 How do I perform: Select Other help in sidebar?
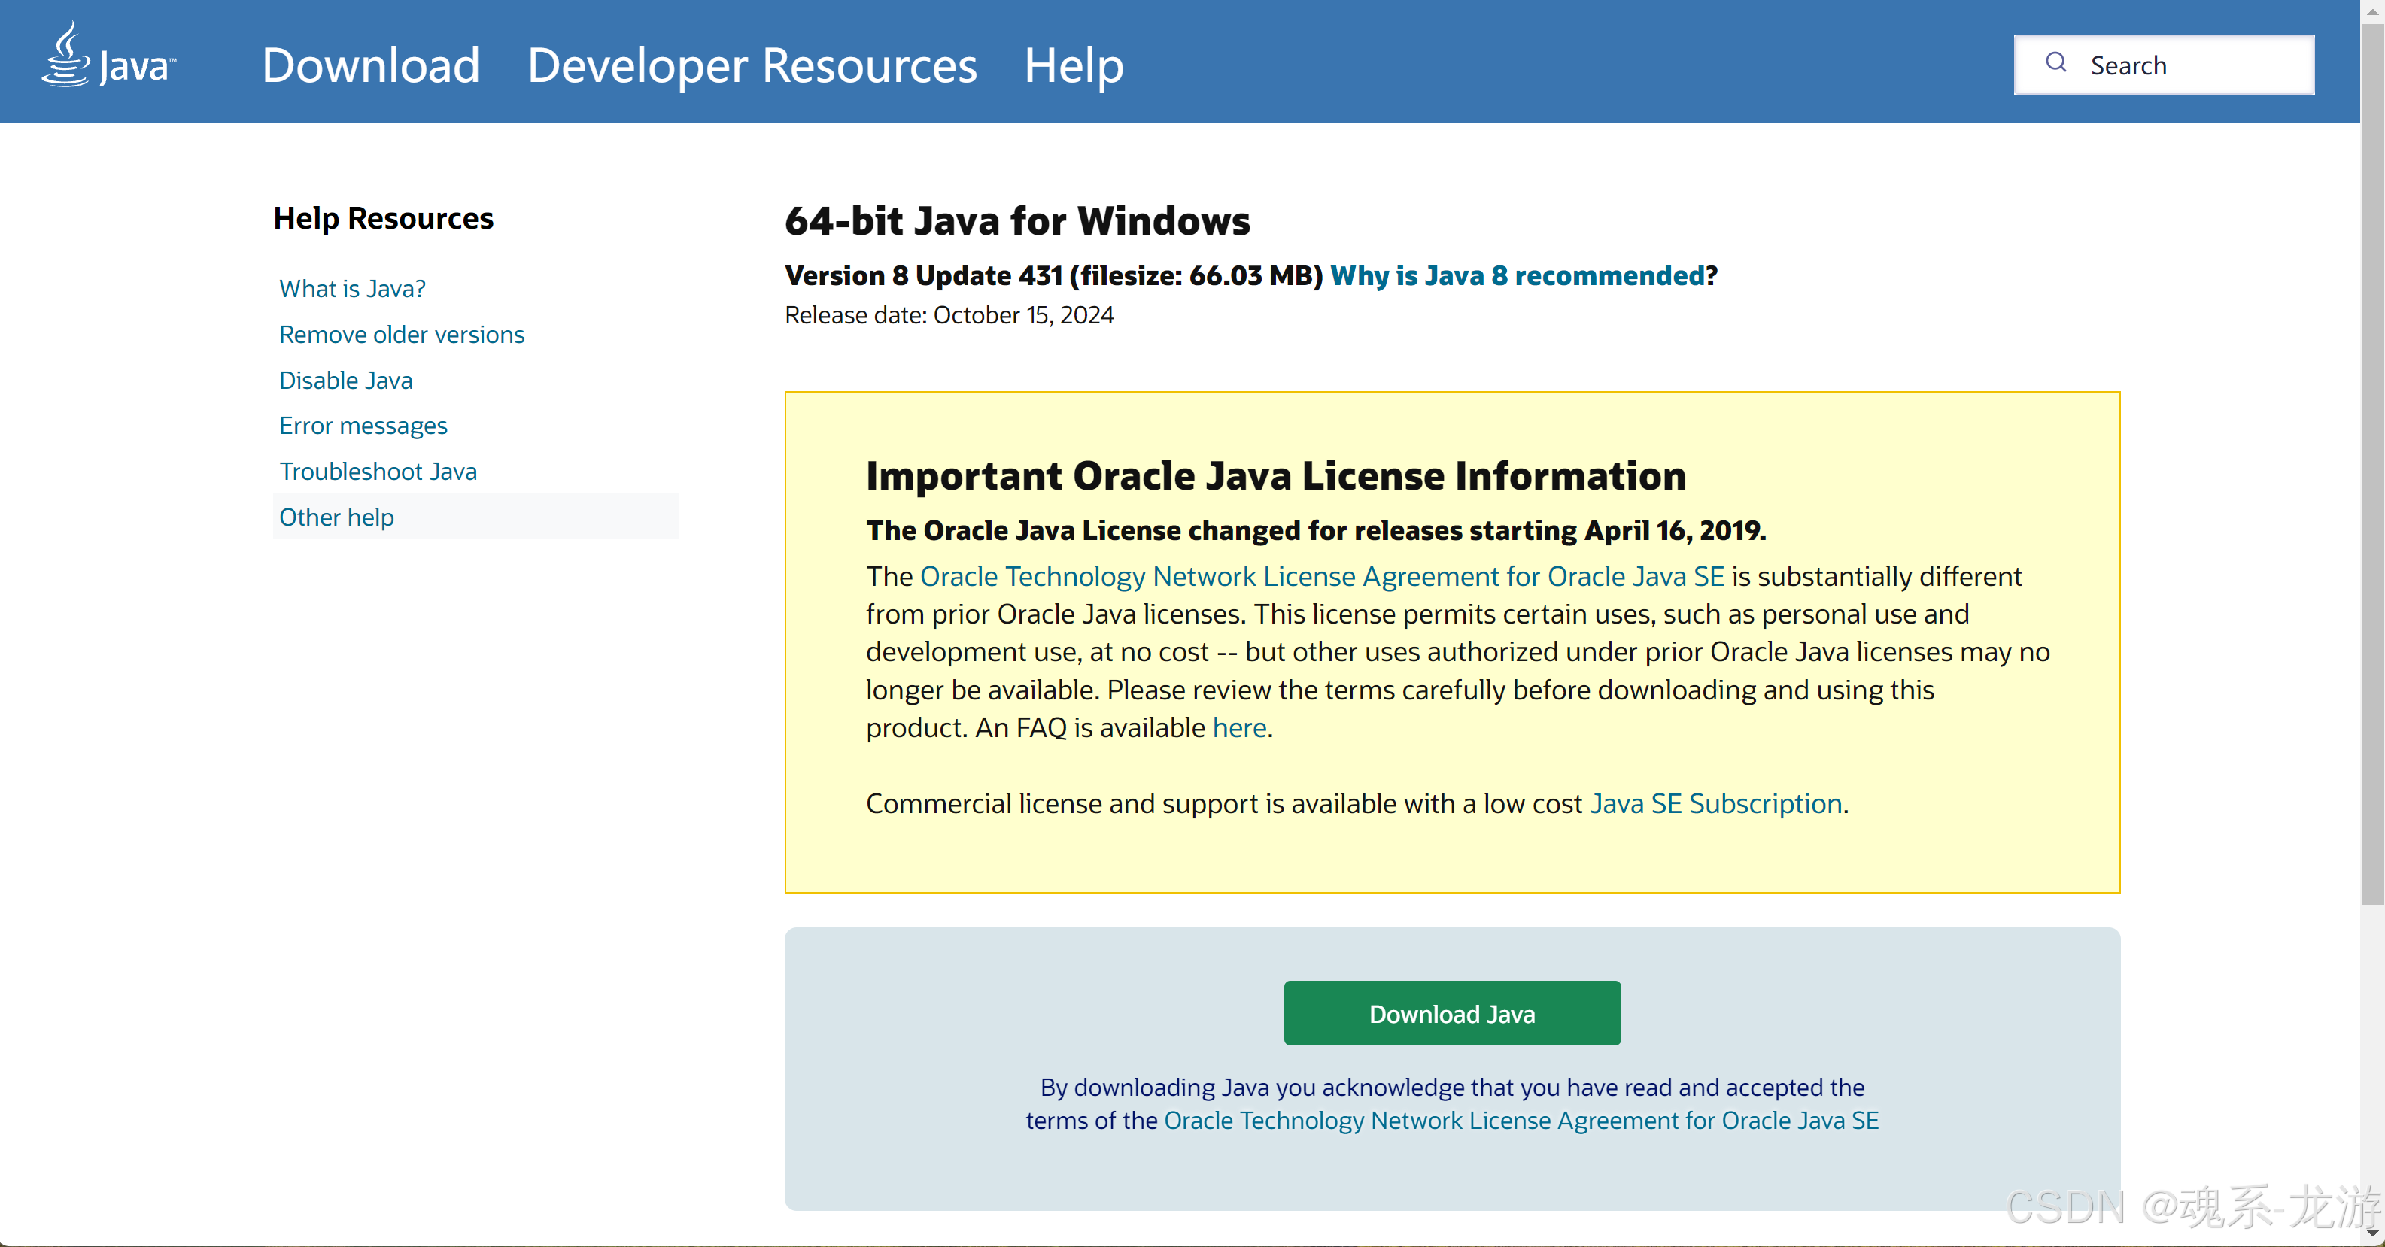(336, 517)
